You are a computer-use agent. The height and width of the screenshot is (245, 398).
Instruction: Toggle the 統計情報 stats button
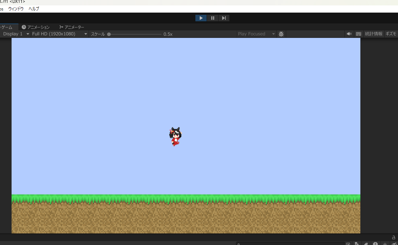(373, 34)
